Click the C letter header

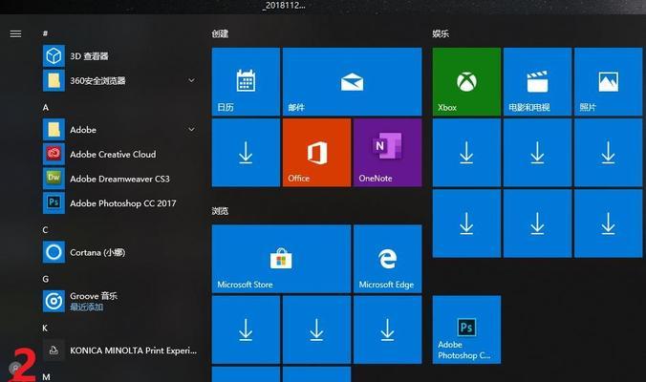coord(45,230)
